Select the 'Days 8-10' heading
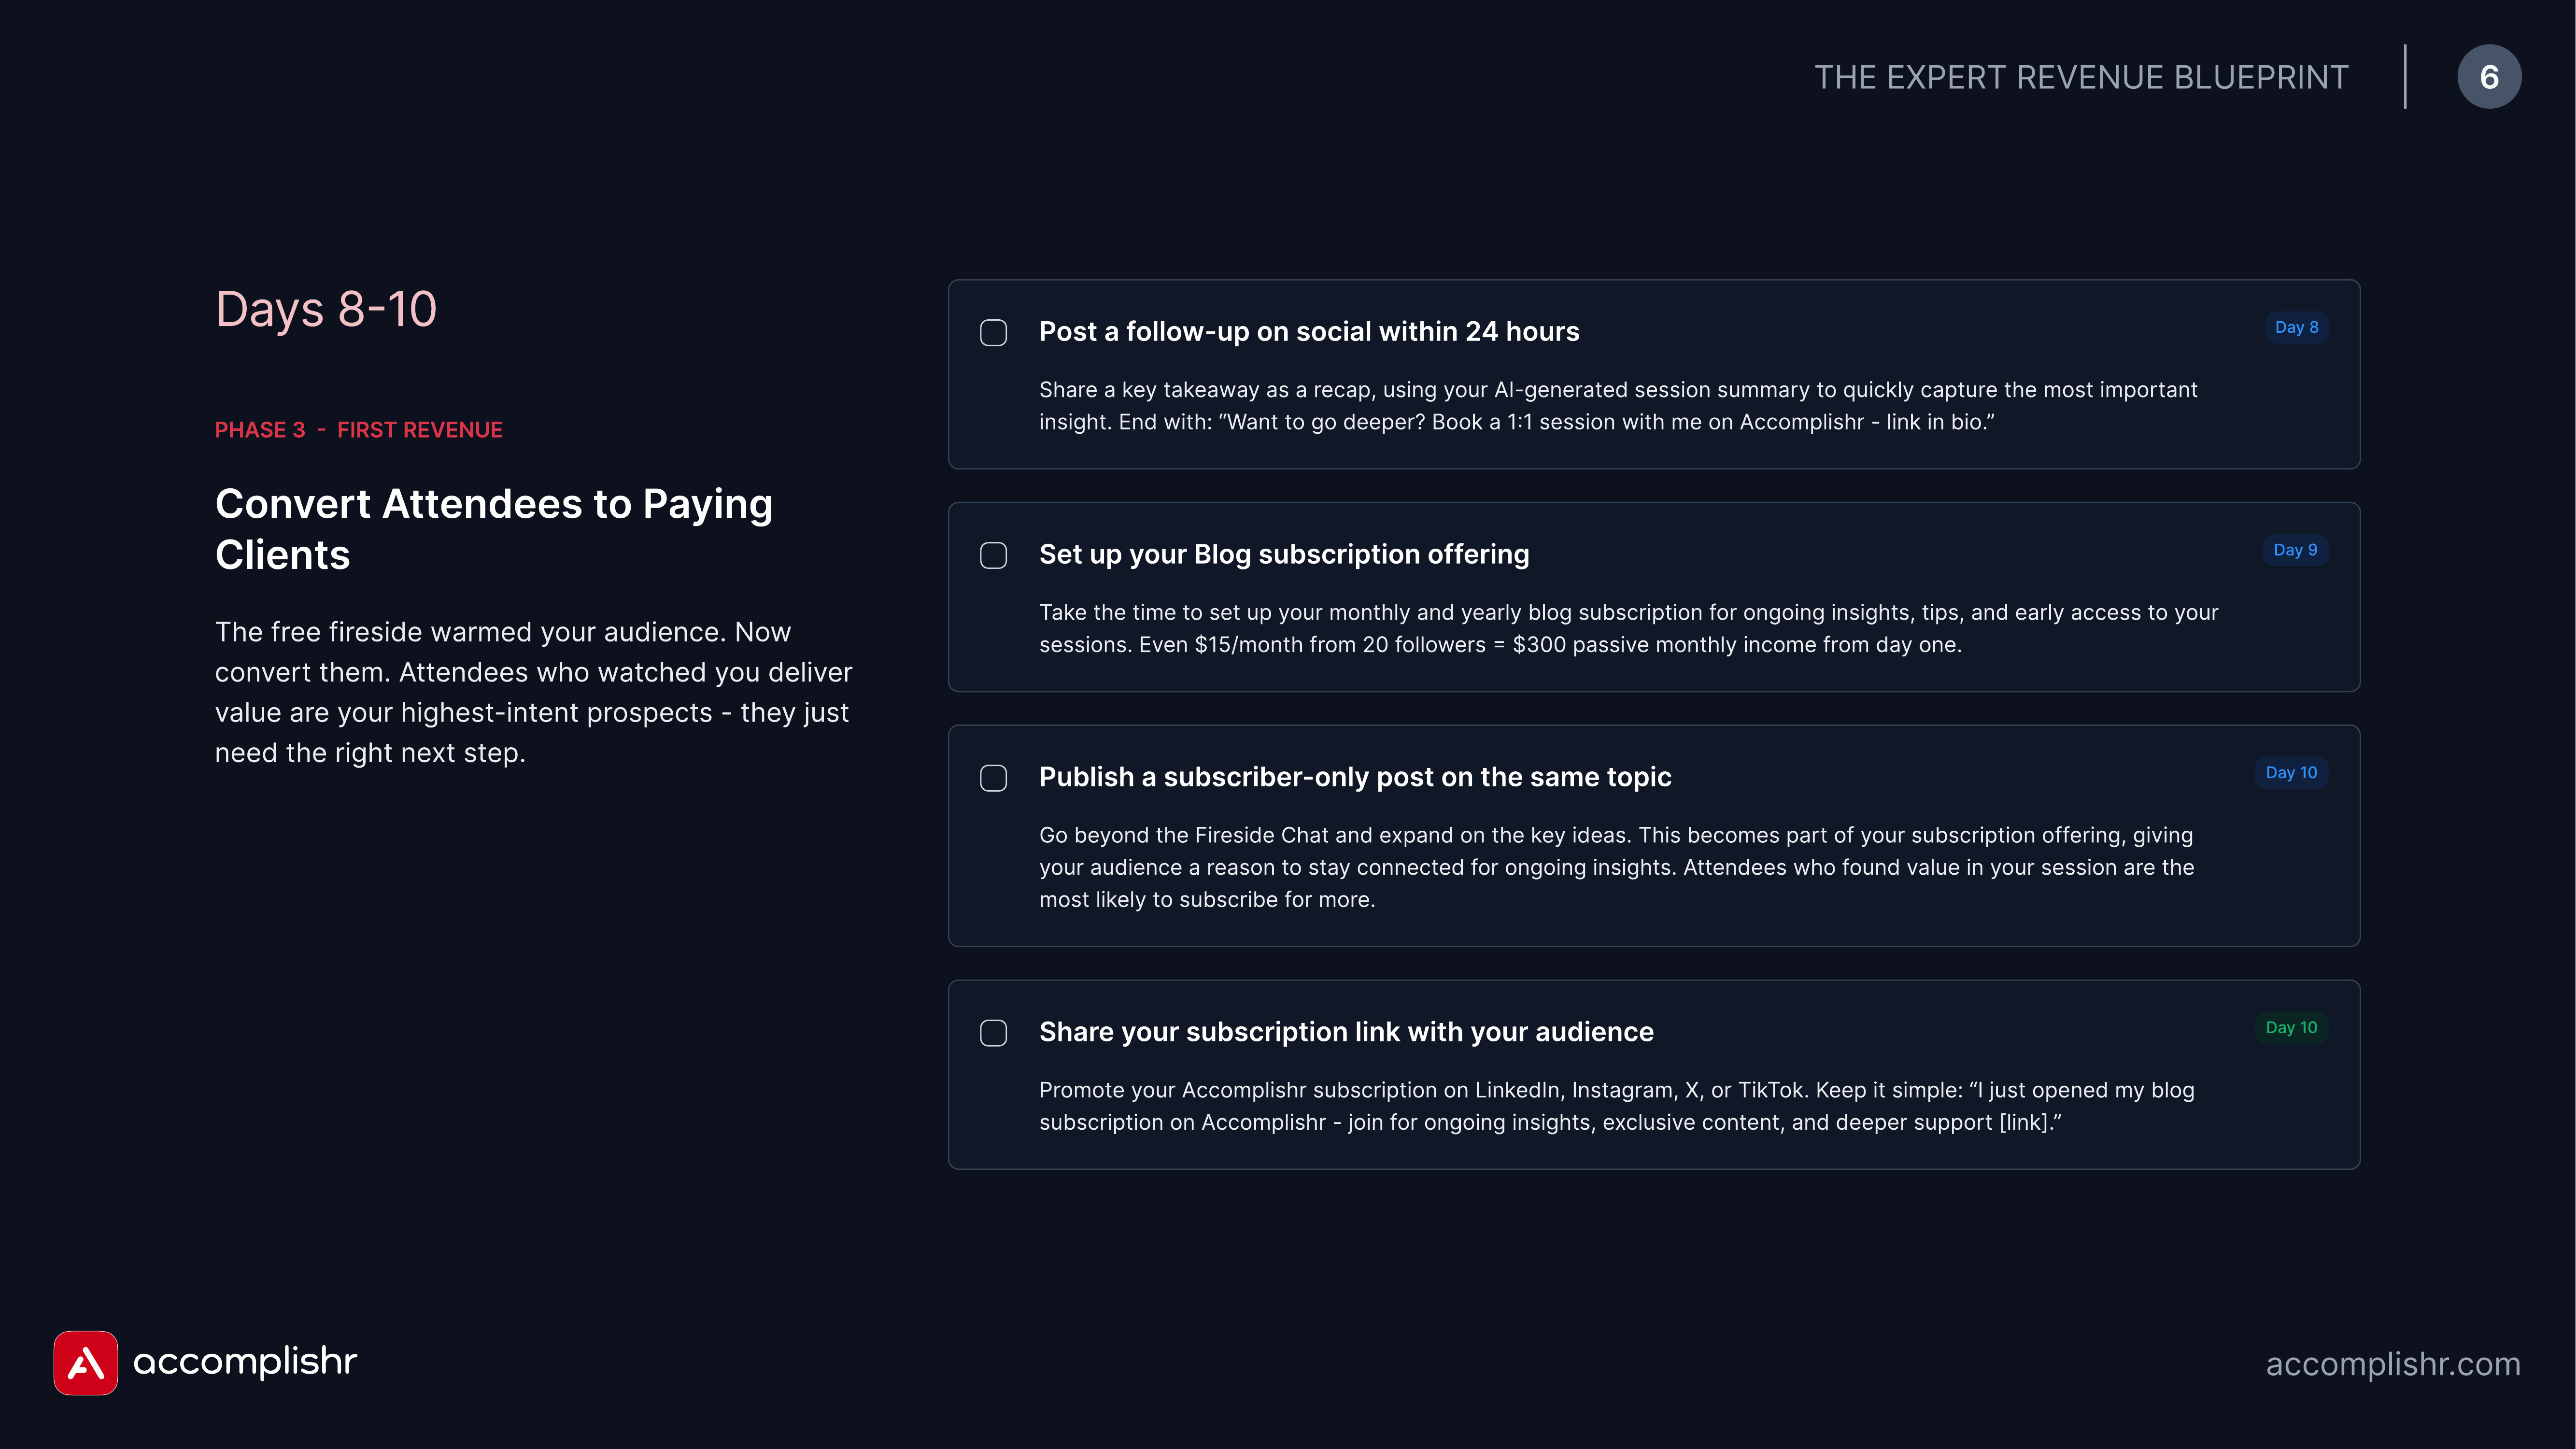Viewport: 2576px width, 1449px height. pos(326,309)
